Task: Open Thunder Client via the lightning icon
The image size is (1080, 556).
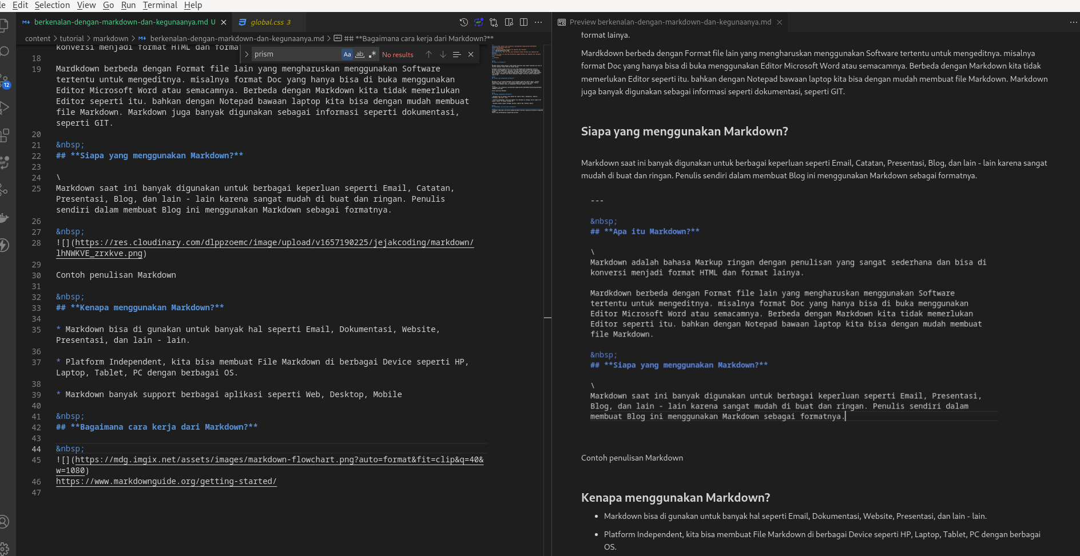Action: (6, 246)
